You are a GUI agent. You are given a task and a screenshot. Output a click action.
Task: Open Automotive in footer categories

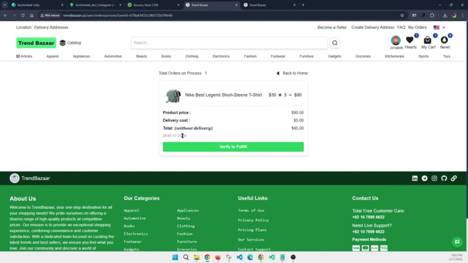coord(135,218)
